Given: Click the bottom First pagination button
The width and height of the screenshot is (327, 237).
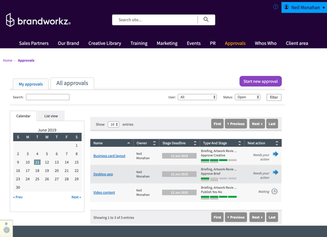Looking at the screenshot, I should [217, 217].
